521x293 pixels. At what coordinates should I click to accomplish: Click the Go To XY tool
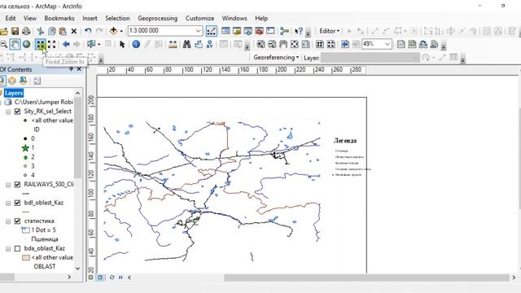click(210, 44)
